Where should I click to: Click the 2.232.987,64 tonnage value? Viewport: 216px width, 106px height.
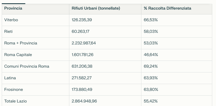point(84,43)
